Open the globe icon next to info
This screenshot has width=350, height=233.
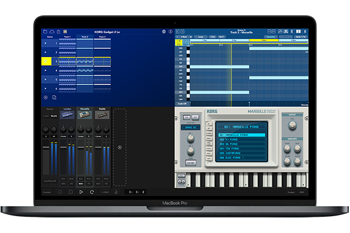tap(164, 31)
